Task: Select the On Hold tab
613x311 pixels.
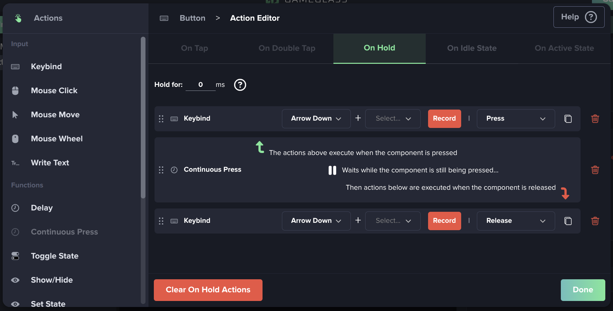Action: tap(379, 48)
